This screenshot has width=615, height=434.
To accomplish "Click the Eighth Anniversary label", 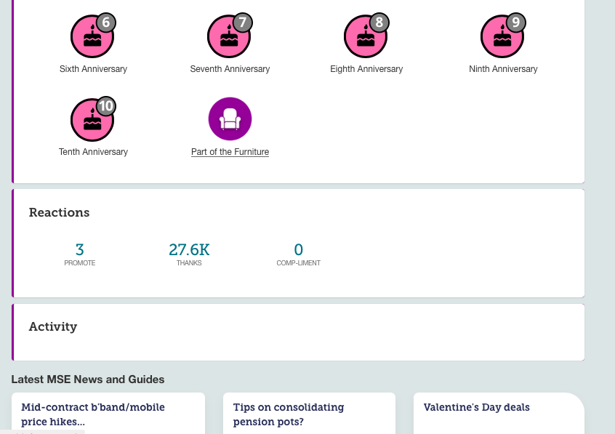I will click(x=366, y=69).
